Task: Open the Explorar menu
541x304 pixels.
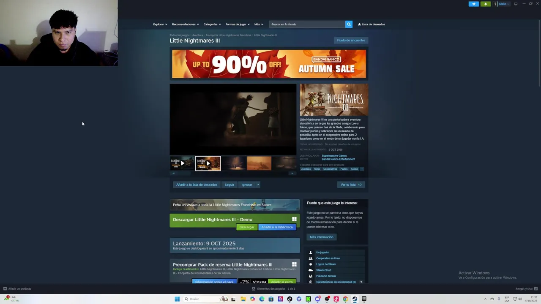Action: [x=160, y=24]
